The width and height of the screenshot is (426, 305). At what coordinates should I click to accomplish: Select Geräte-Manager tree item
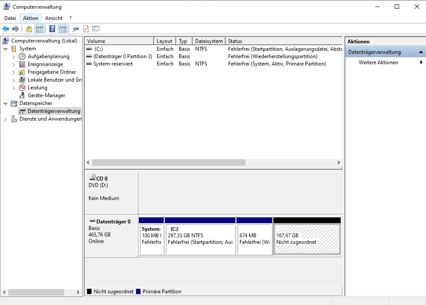pos(46,95)
